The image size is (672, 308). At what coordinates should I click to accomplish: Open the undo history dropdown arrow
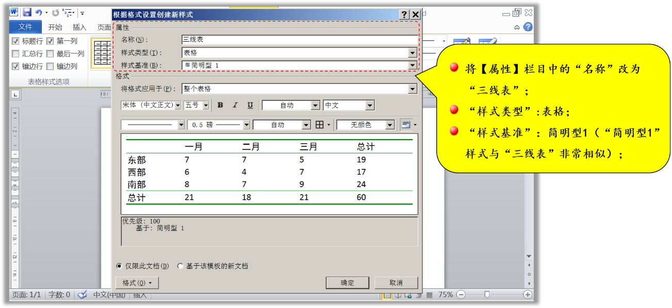46,12
